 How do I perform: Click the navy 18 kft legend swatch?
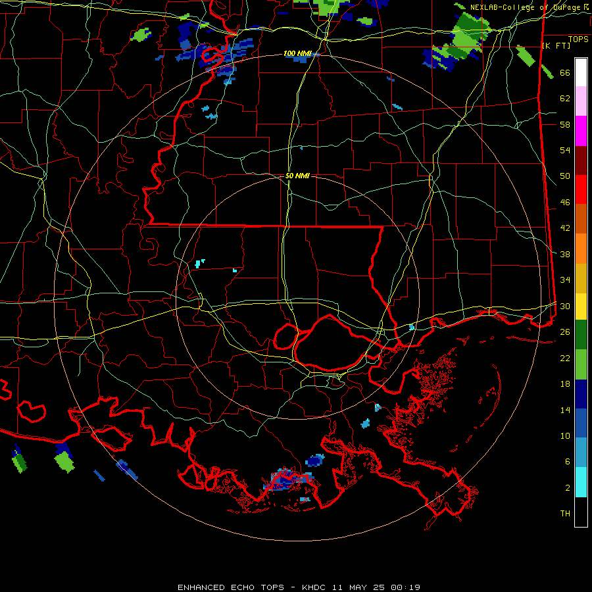581,394
